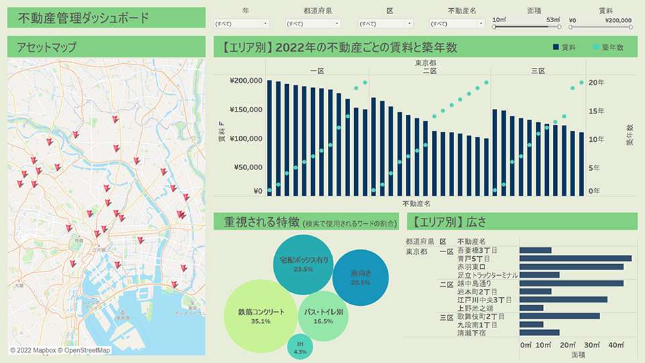Click the 賃料 slider maximum handle

[x=630, y=27]
